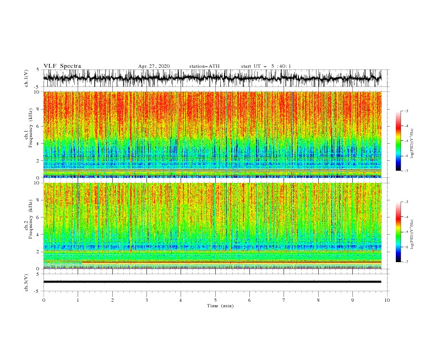436x337 pixels.
Task: Click time axis tick label "0"
Action: click(43, 300)
